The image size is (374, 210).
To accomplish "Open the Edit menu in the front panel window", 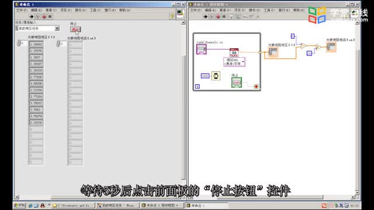I will (x=36, y=10).
